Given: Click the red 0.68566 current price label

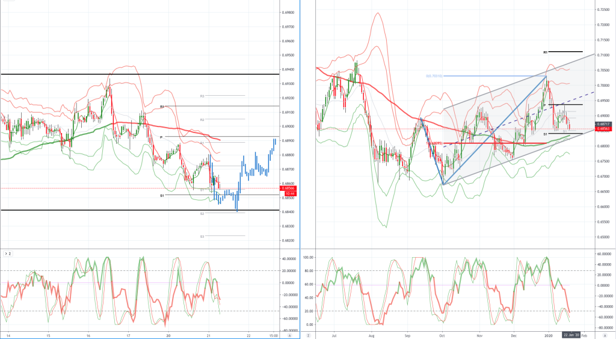Looking at the screenshot, I should click(x=288, y=189).
